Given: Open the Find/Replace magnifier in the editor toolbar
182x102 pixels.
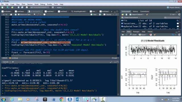Looking at the screenshot, I should [34, 14].
